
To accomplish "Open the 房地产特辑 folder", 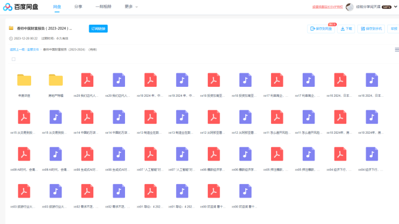I will pos(56,80).
